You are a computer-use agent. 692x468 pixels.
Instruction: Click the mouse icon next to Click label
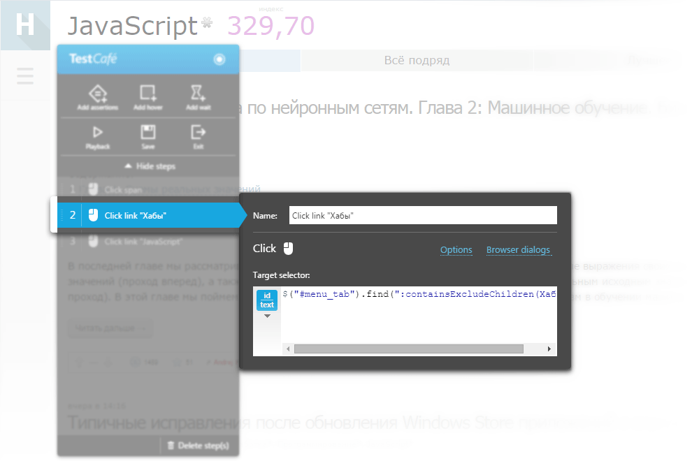coord(288,249)
